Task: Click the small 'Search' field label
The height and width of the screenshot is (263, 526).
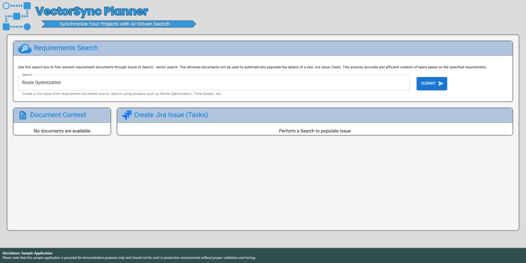Action: coord(27,75)
